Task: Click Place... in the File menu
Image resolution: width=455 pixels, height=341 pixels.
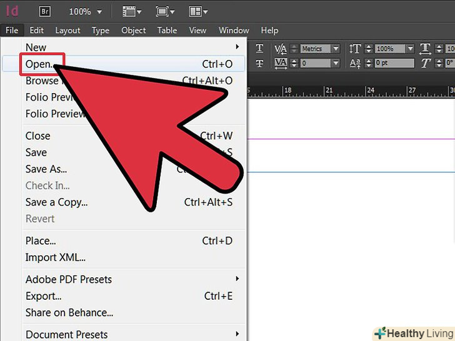Action: pyautogui.click(x=41, y=240)
